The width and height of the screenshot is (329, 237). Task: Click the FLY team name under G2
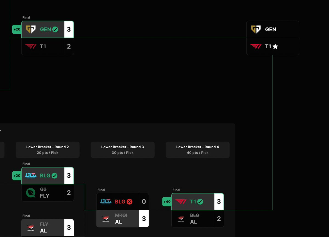pyautogui.click(x=44, y=196)
